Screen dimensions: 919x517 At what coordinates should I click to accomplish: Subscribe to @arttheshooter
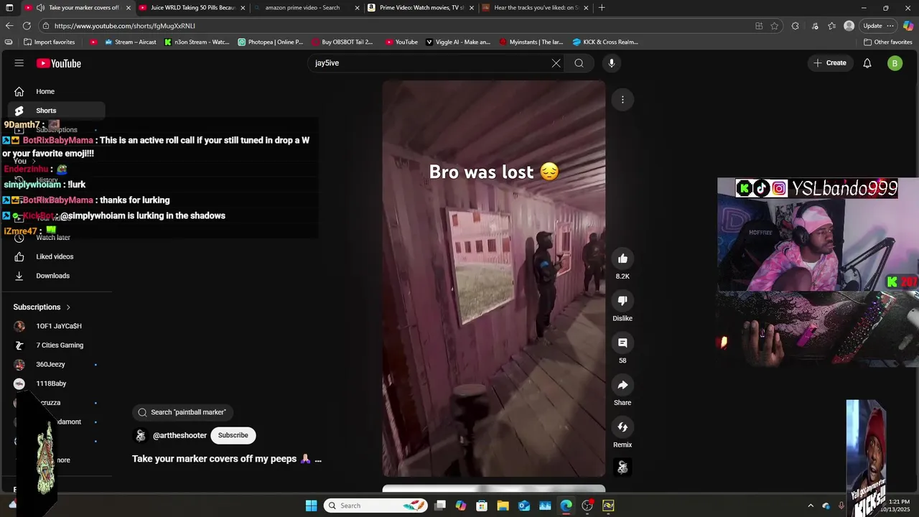pos(233,435)
